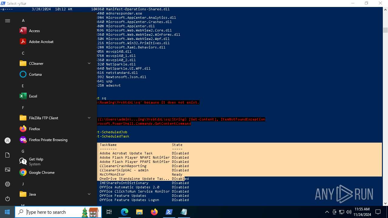
Task: Switch to PowerShell taskbar icon
Action: click(169, 212)
